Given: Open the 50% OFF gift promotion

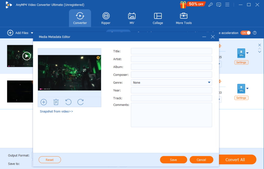Looking at the screenshot, I should tap(192, 4).
